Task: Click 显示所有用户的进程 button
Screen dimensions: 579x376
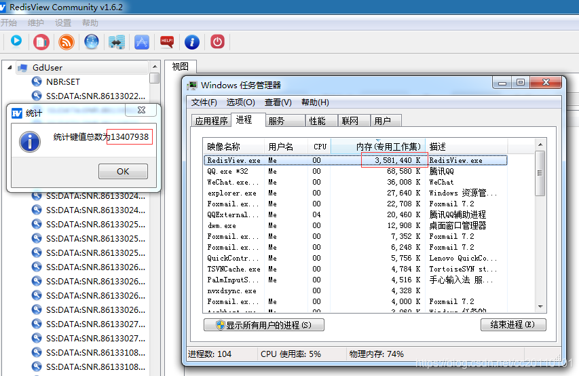Action: [264, 324]
